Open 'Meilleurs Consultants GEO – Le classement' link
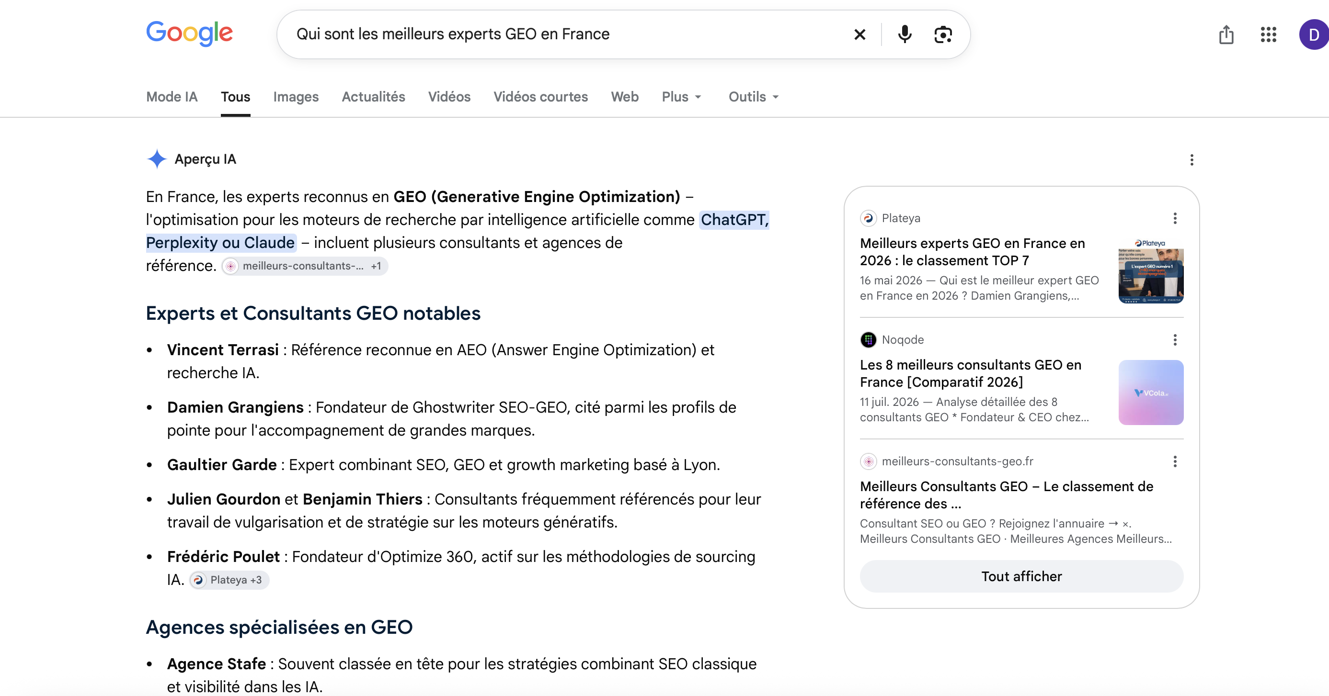This screenshot has height=696, width=1329. [1006, 495]
